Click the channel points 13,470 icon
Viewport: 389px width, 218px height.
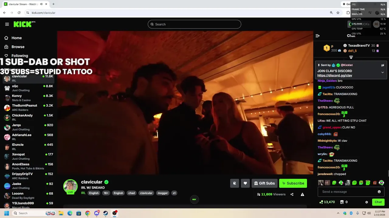[321, 202]
